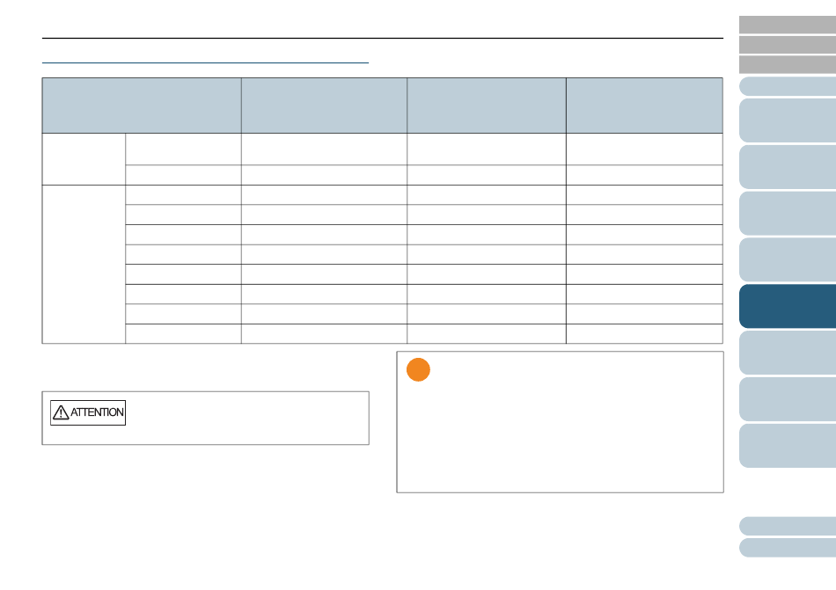Click the ATTENTION warning triangle icon
Image resolution: width=836 pixels, height=590 pixels.
point(61,412)
